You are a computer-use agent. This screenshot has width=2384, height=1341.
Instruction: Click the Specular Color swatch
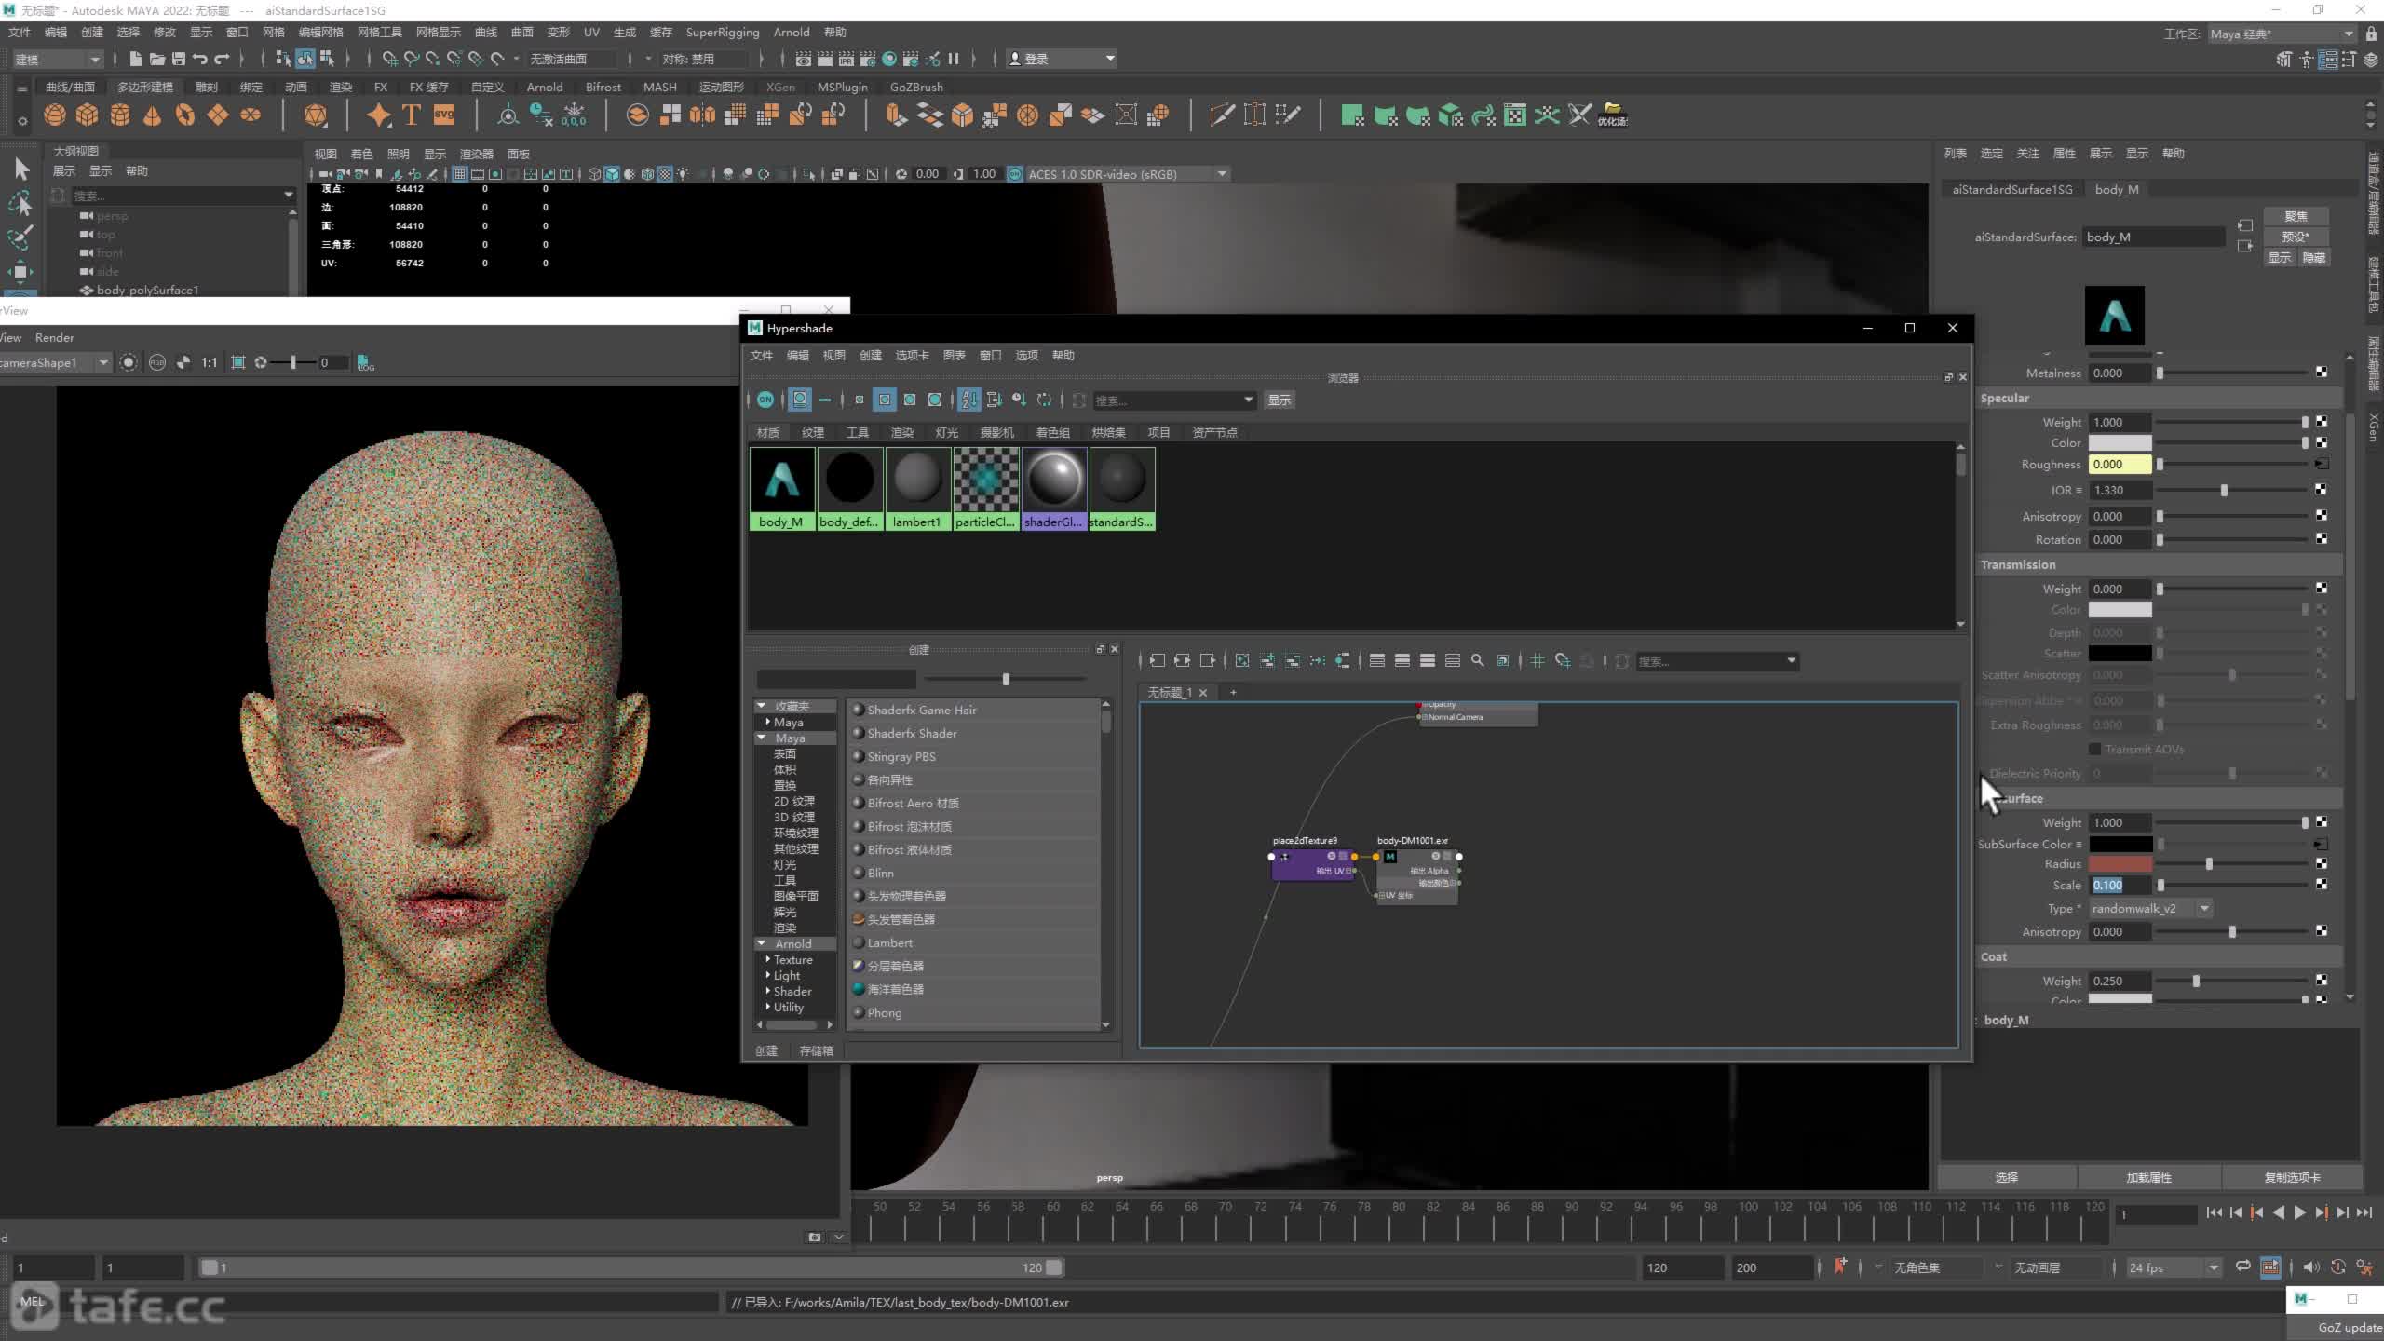coord(2120,442)
